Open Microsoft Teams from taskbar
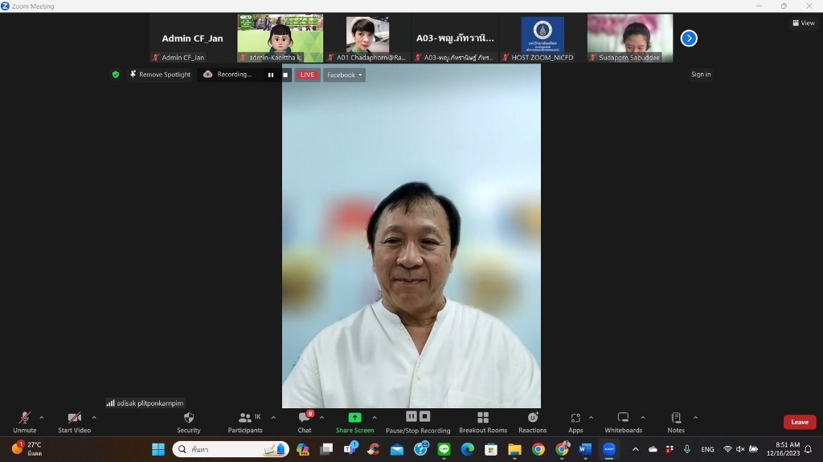The width and height of the screenshot is (823, 462). [x=350, y=449]
